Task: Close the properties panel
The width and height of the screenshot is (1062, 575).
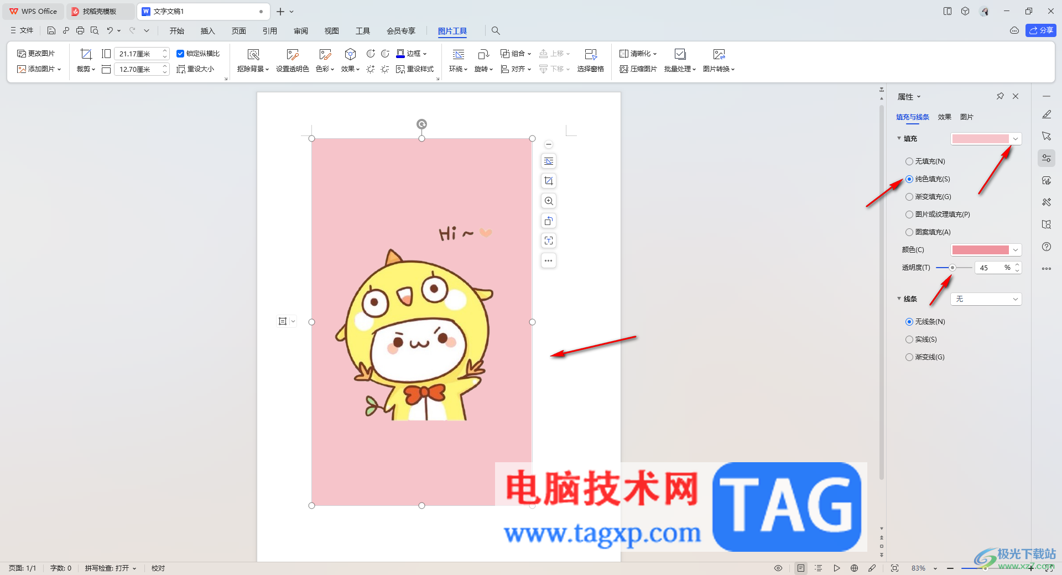Action: pyautogui.click(x=1016, y=96)
